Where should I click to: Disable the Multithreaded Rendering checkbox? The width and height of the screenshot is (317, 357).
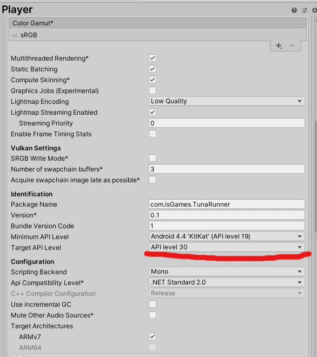[x=153, y=58]
